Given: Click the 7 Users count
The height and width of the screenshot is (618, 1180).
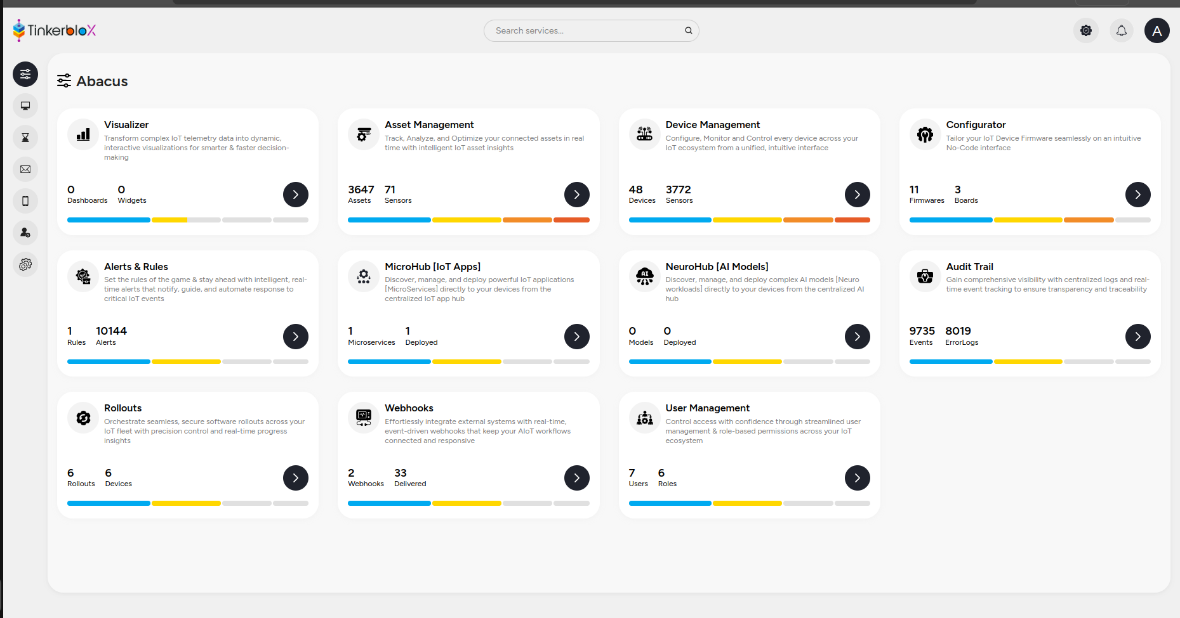Looking at the screenshot, I should click(638, 477).
